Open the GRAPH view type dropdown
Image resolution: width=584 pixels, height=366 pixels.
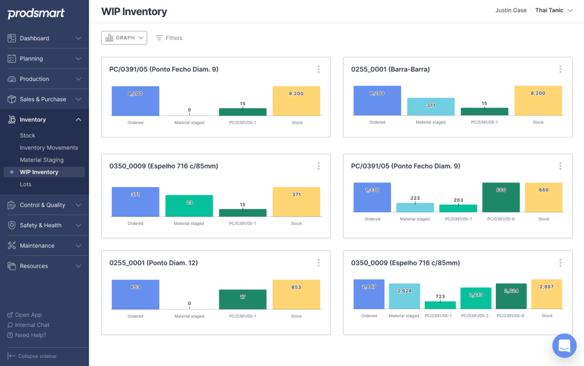click(x=124, y=37)
